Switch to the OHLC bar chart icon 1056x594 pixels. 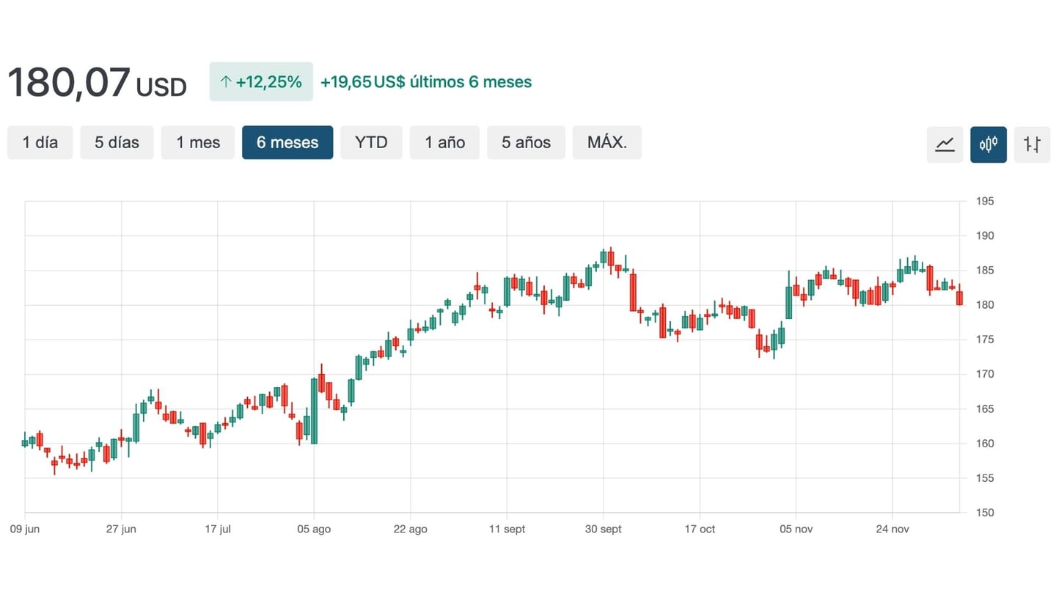(x=1032, y=144)
